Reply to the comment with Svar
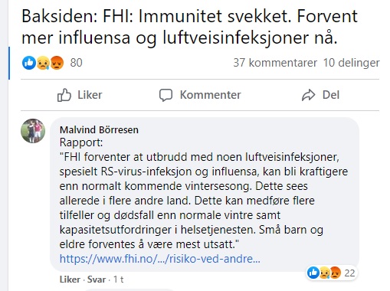The height and width of the screenshot is (291, 390). tap(97, 280)
